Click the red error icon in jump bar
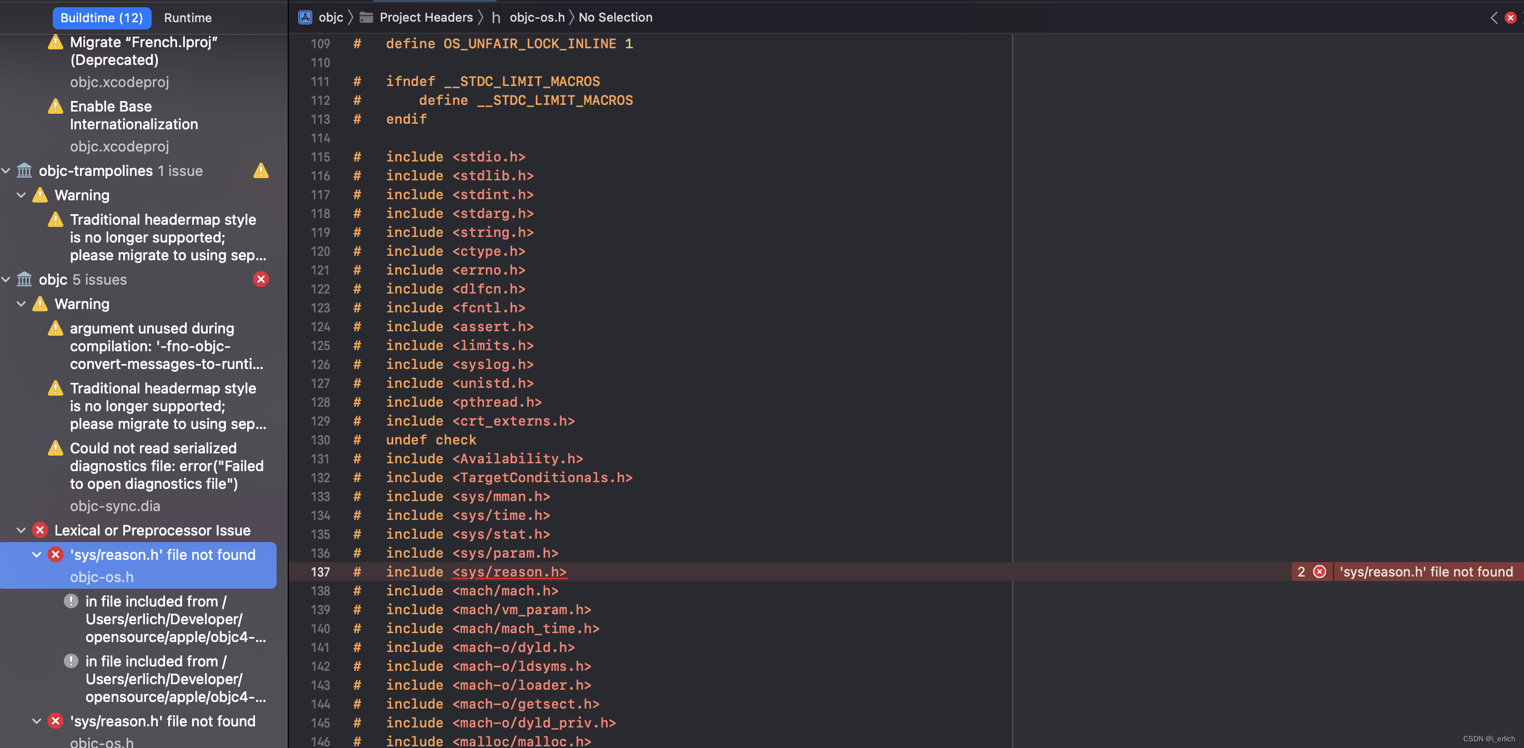This screenshot has height=748, width=1524. [1511, 18]
